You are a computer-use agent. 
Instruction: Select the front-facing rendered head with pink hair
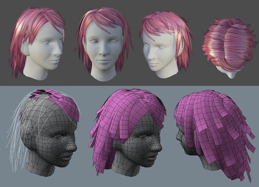[x=103, y=45]
